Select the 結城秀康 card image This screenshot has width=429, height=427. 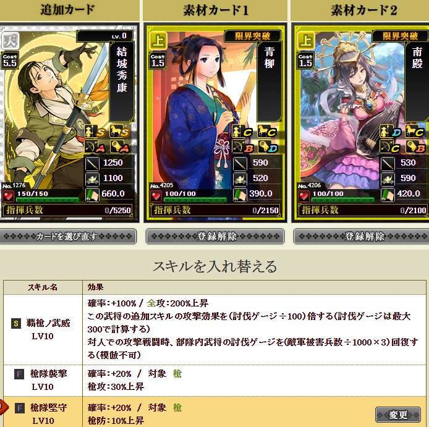coord(69,122)
